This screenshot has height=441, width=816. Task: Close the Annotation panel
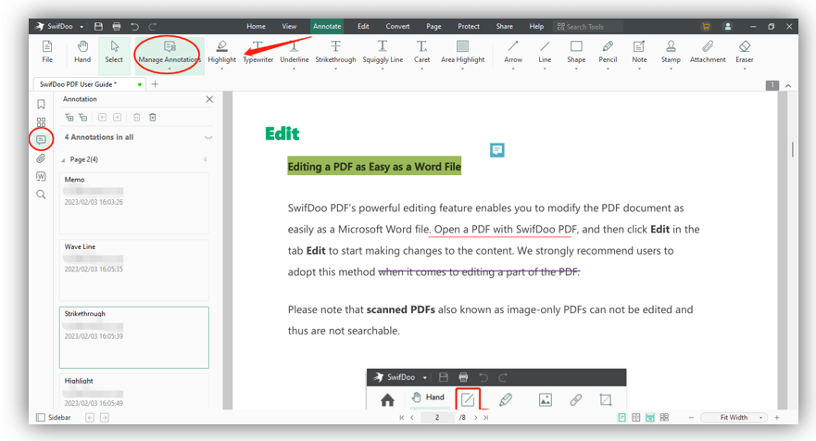(x=209, y=99)
